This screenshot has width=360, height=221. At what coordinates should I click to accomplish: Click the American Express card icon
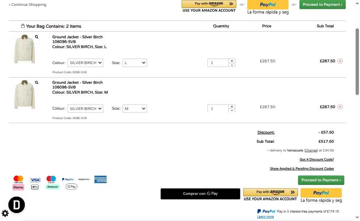click(x=100, y=179)
